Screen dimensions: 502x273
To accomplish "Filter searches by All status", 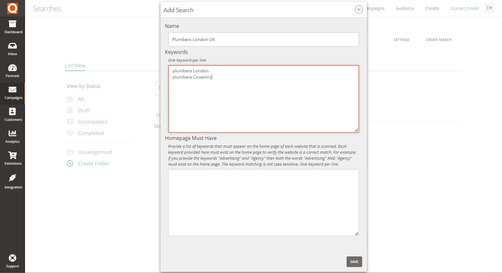I will pyautogui.click(x=81, y=99).
